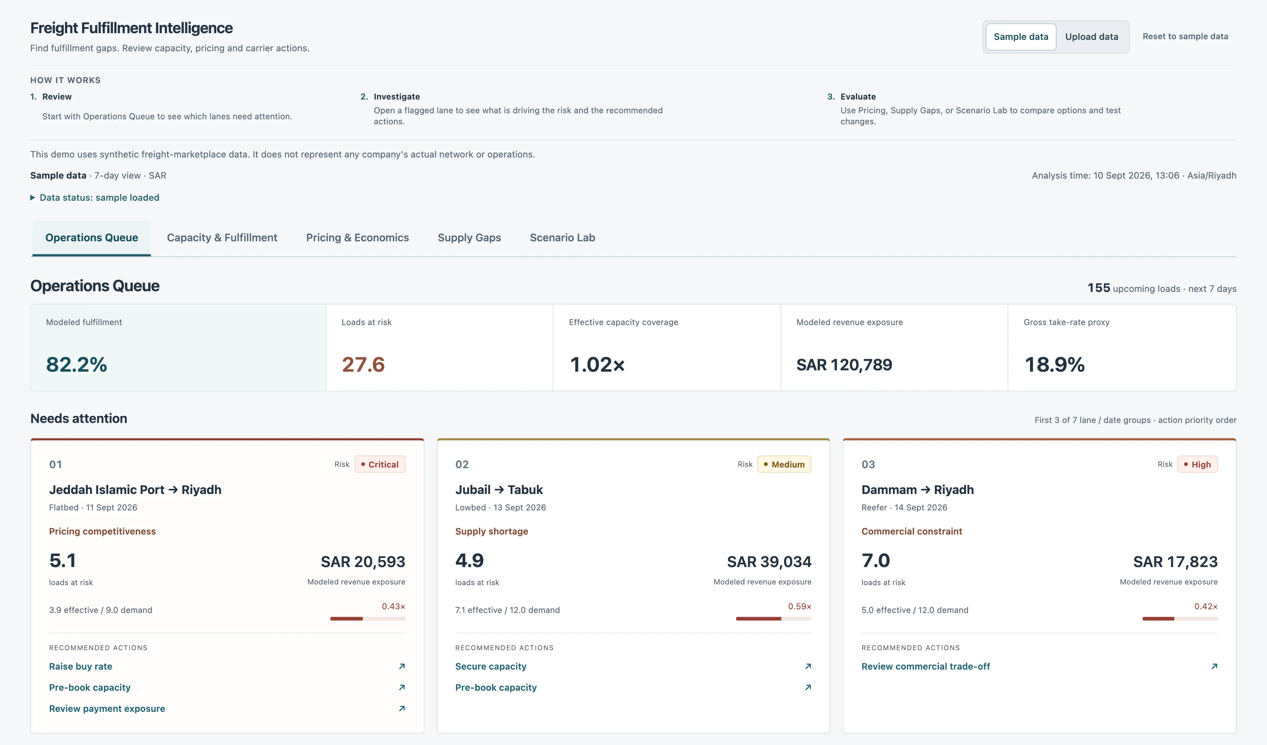The image size is (1267, 745).
Task: Click the Pricing competitiveness label
Action: pos(102,532)
